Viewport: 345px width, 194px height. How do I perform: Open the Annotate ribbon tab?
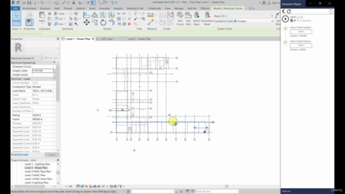pos(104,9)
